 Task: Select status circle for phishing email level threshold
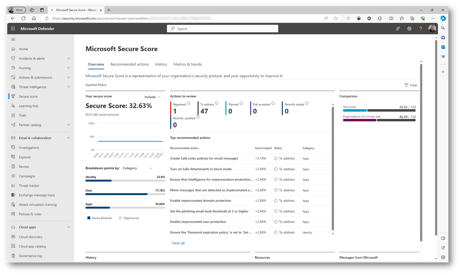(x=276, y=211)
